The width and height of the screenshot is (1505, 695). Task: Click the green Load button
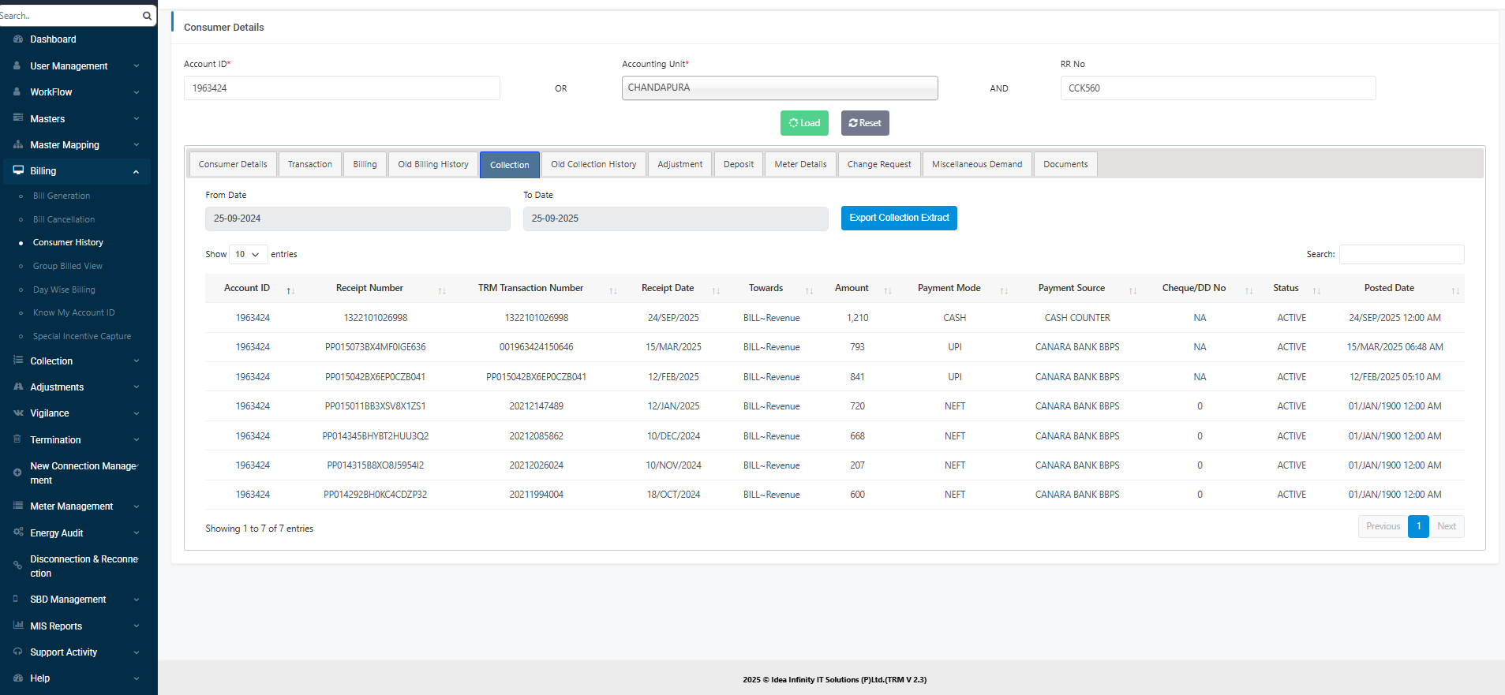[804, 123]
